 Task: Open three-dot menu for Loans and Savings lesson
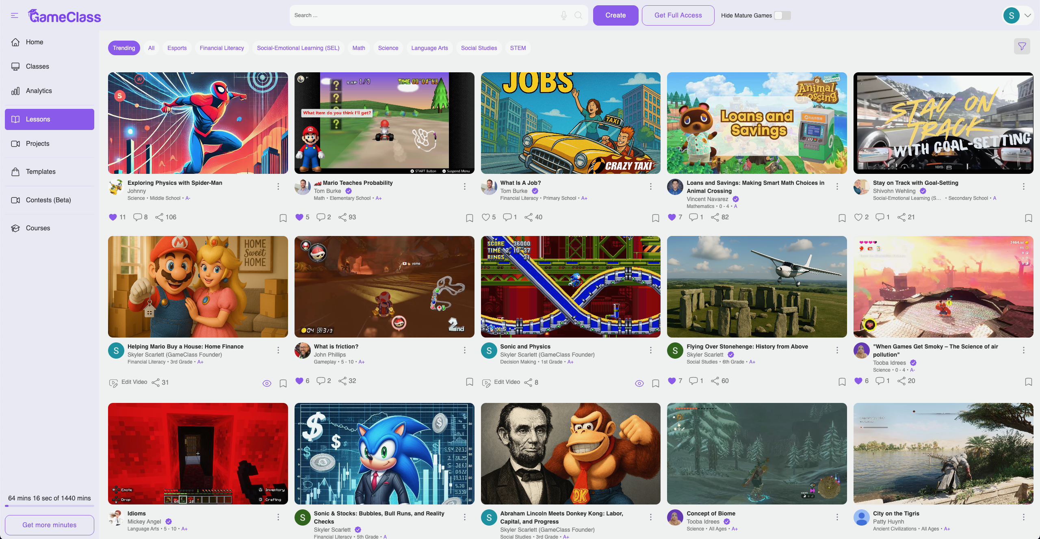837,186
